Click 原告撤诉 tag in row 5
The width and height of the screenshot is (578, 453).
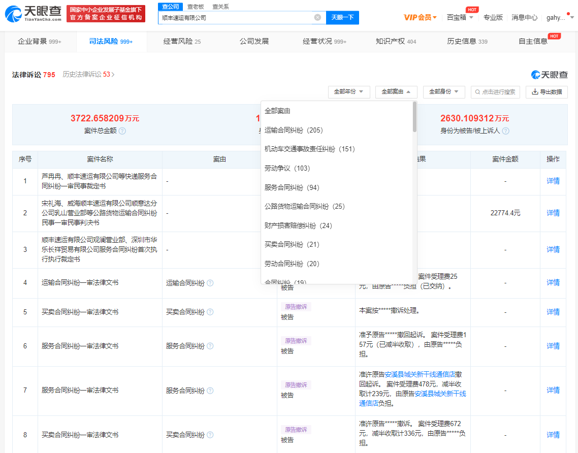click(x=296, y=307)
